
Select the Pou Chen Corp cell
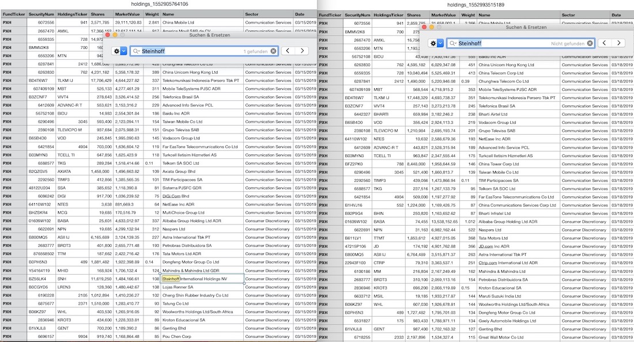(202, 336)
